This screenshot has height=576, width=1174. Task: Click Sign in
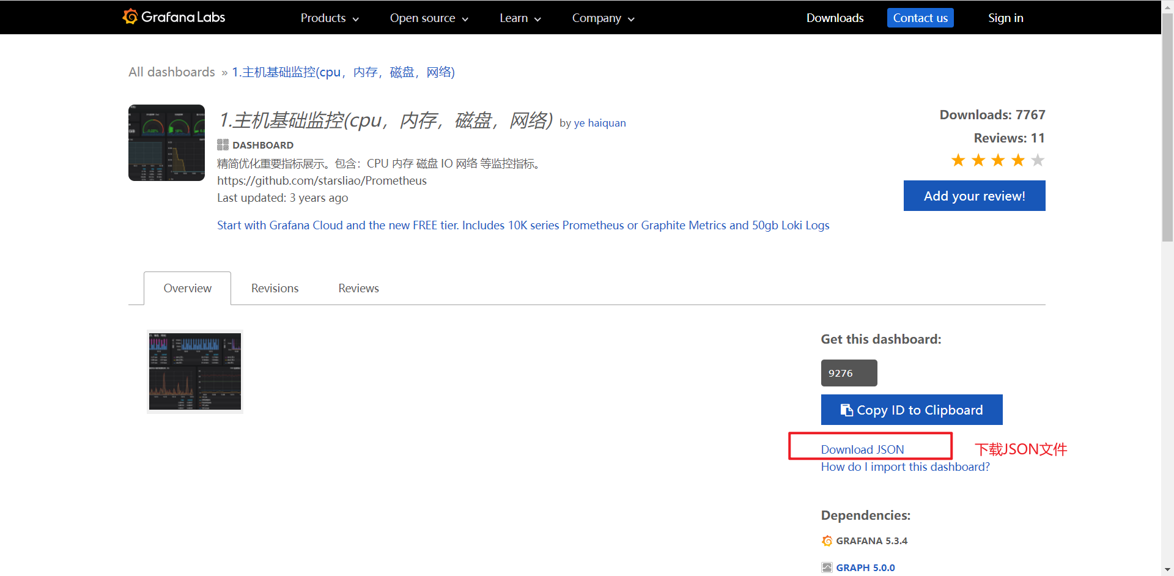(1005, 18)
